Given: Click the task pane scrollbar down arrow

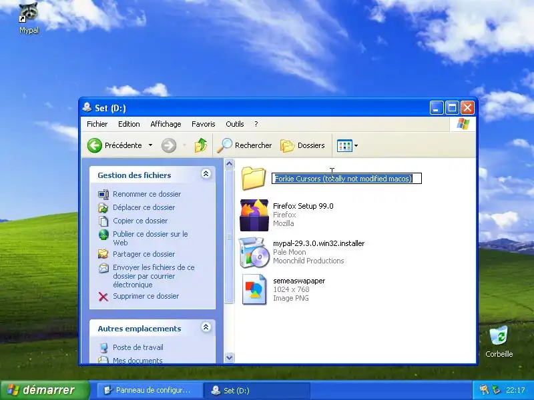Looking at the screenshot, I should pyautogui.click(x=229, y=357).
